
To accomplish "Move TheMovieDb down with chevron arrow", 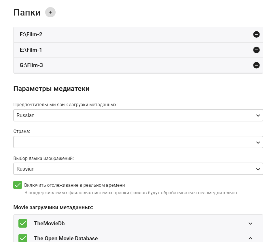I will coord(250,224).
